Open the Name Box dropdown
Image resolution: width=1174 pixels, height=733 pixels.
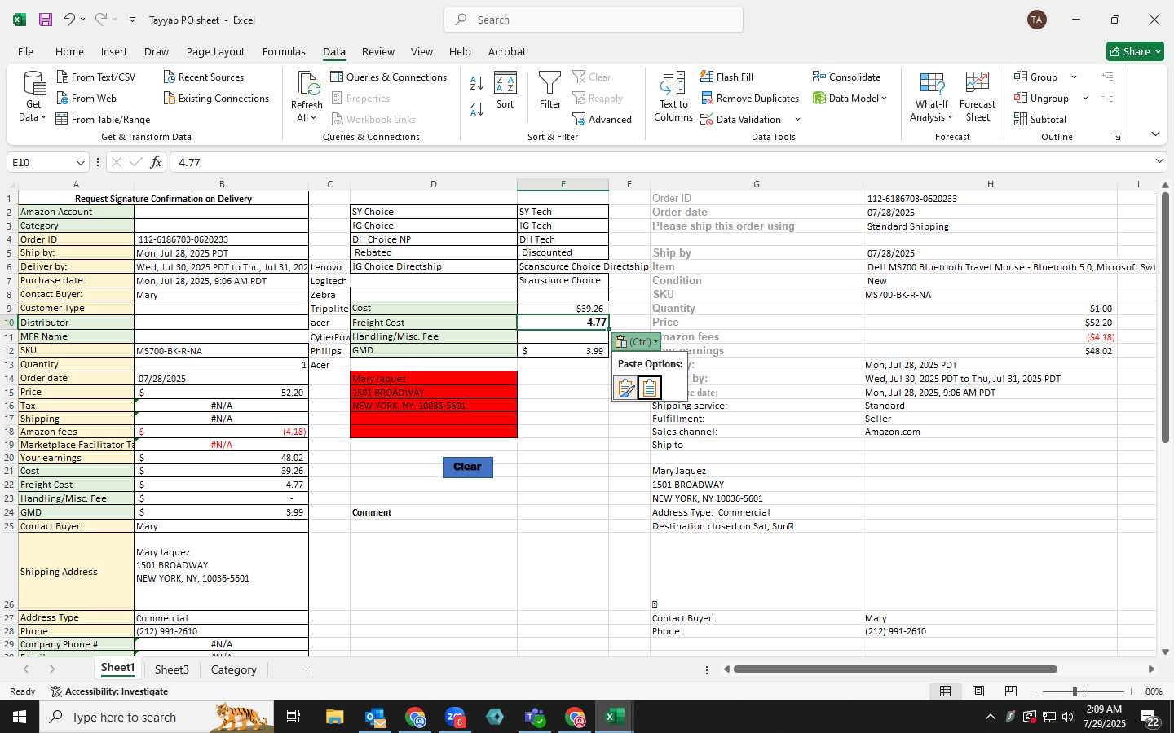tap(80, 163)
